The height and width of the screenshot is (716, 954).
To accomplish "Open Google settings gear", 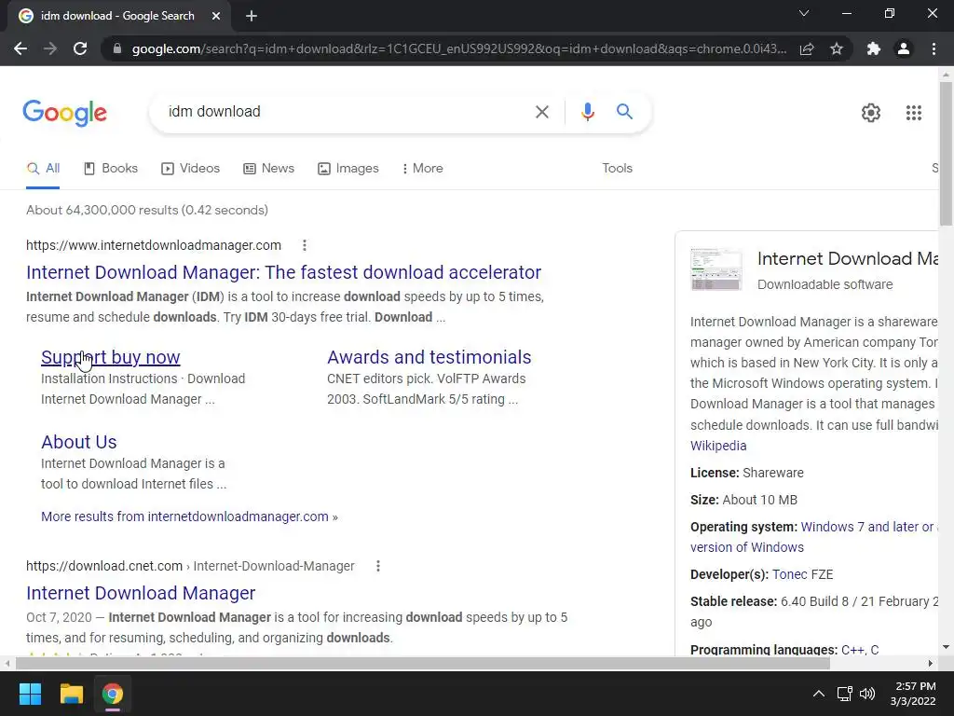I will (x=871, y=113).
